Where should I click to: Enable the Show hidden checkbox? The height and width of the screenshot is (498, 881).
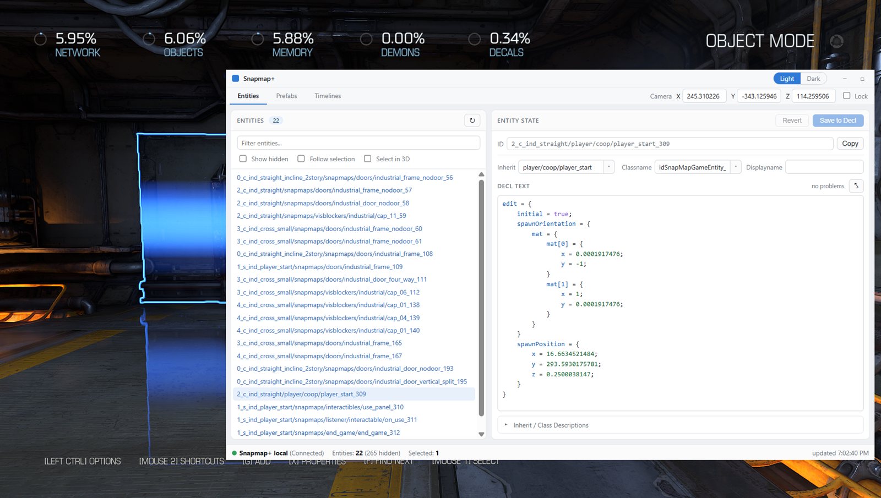point(243,158)
